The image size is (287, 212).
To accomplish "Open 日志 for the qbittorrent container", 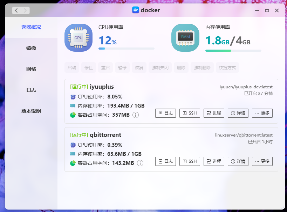I will (165, 161).
